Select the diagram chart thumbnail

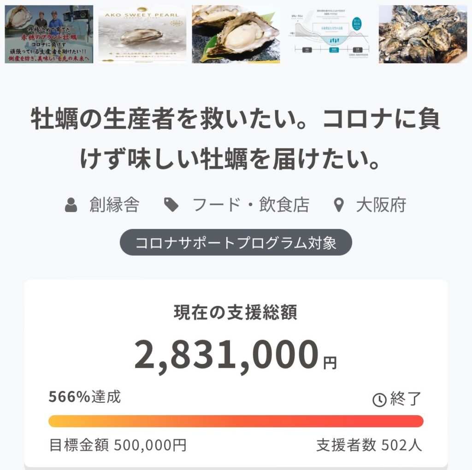pyautogui.click(x=329, y=34)
